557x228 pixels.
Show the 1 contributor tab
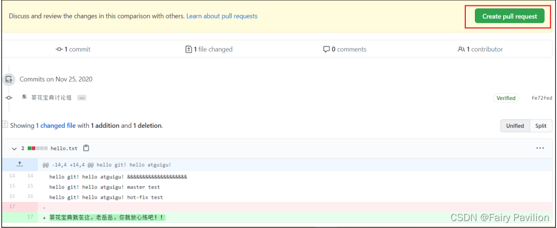(x=480, y=50)
